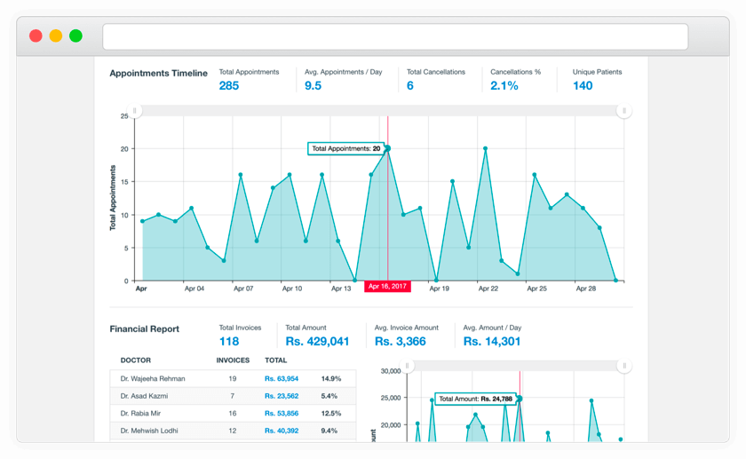Click the Apr 07 axis label

243,289
